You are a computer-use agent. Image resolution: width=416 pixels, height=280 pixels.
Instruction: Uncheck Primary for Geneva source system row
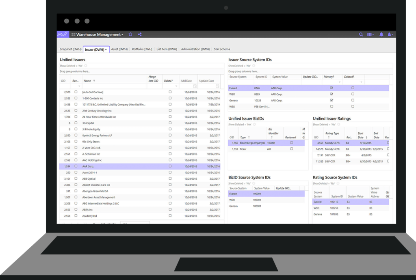point(331,100)
